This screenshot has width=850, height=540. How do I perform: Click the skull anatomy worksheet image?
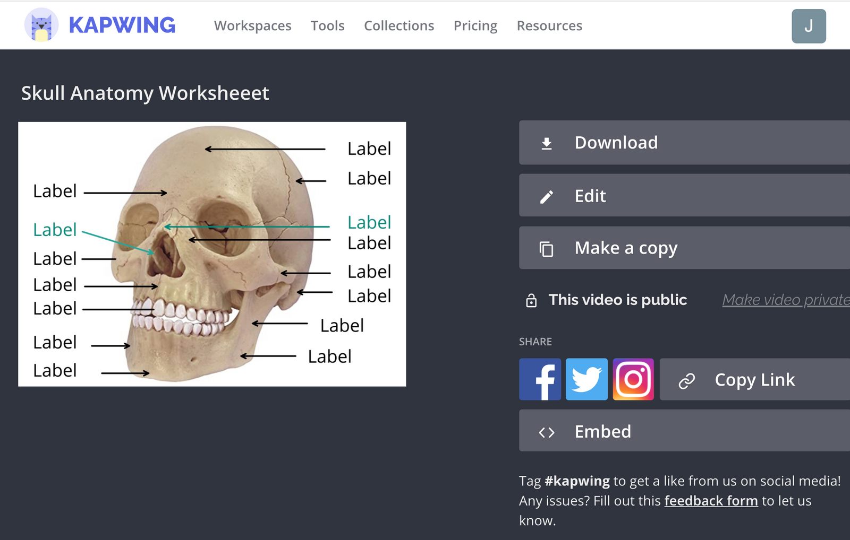[x=212, y=254]
